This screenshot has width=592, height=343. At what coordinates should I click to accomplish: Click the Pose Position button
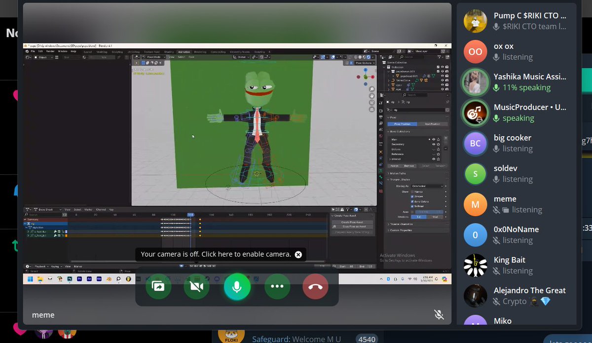[x=402, y=124]
